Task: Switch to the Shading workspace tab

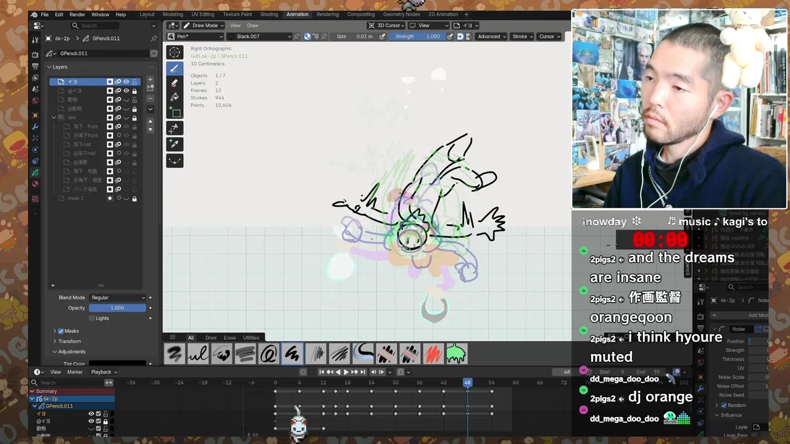Action: [x=269, y=14]
